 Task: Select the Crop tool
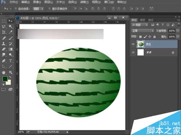point(4,32)
